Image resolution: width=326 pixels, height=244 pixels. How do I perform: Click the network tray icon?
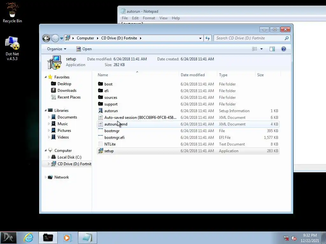286,238
